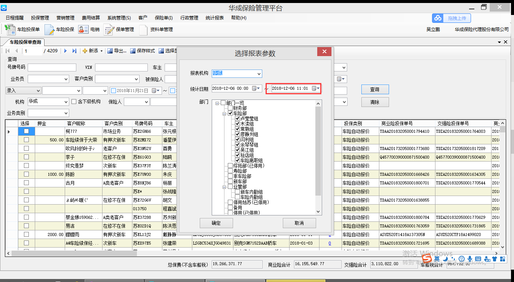Open the 车险投保单 toolbar icon
The height and width of the screenshot is (282, 514).
[x=22, y=30]
